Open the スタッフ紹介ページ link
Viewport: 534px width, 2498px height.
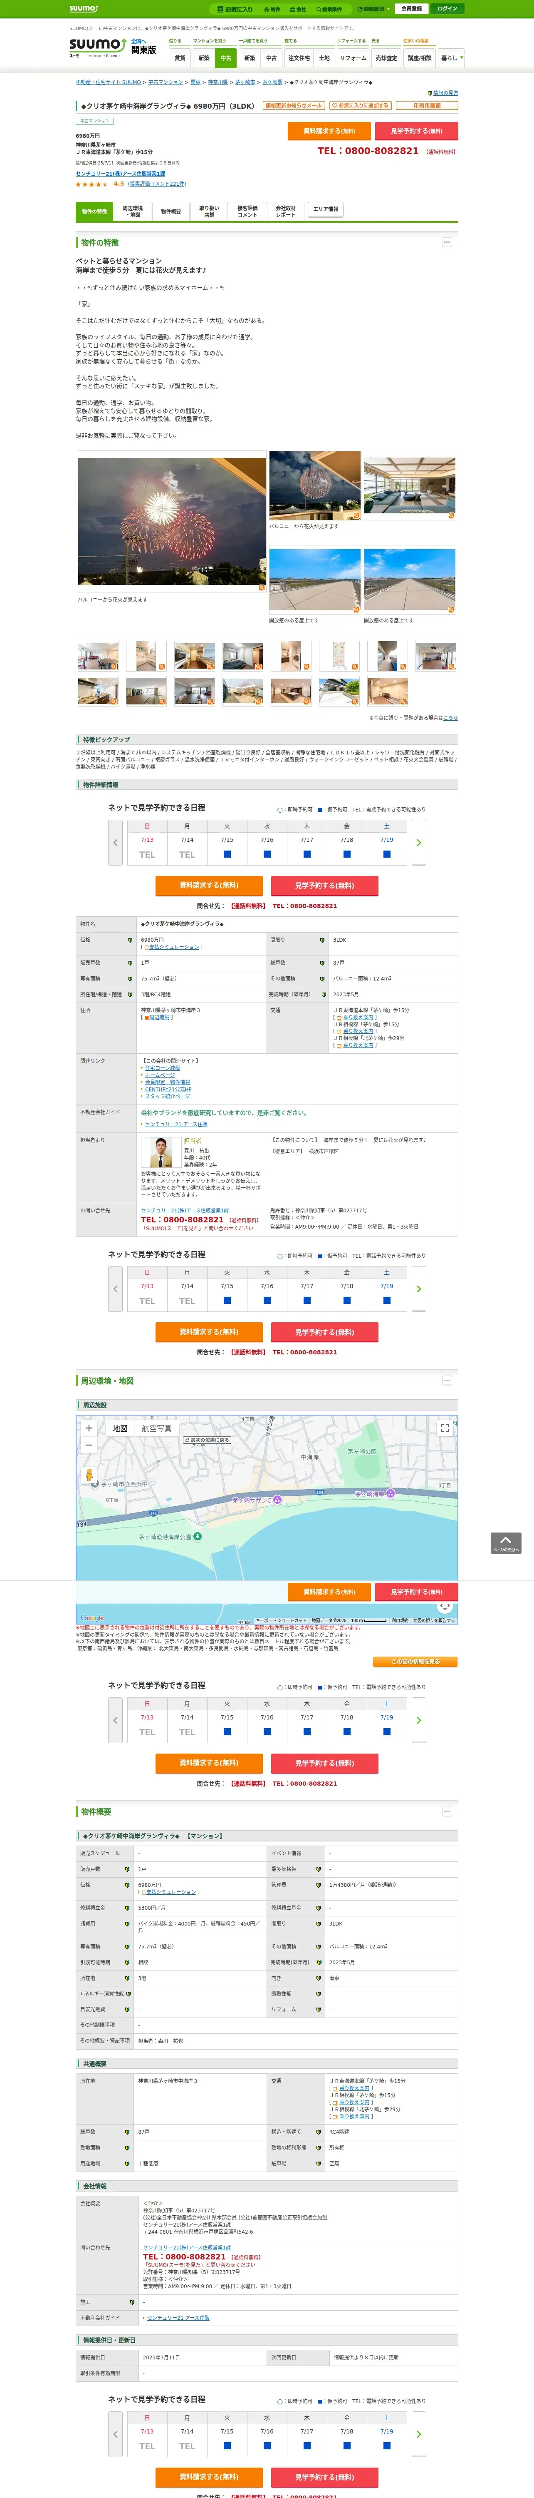pyautogui.click(x=168, y=1096)
